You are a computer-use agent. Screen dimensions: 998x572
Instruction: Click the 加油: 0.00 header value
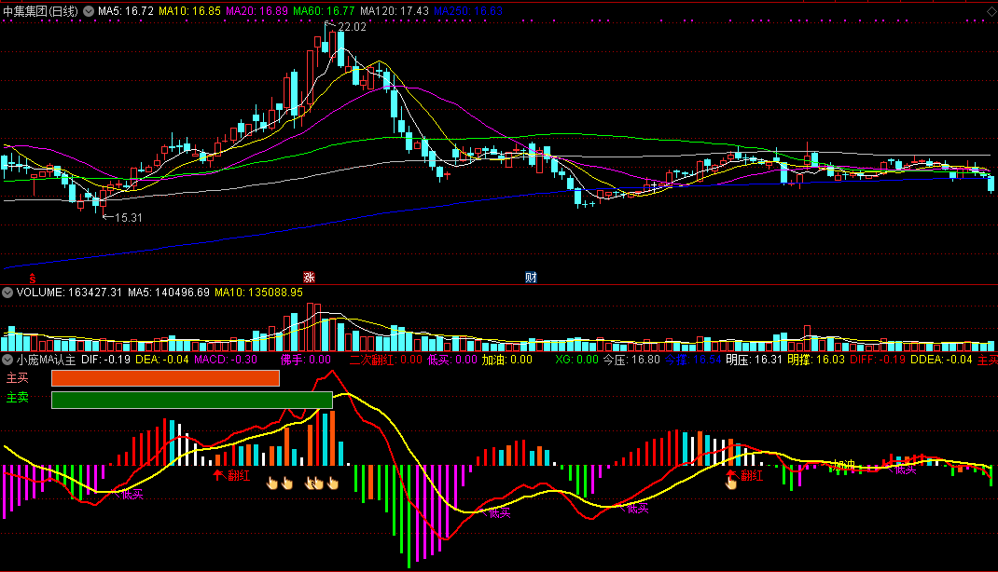pyautogui.click(x=506, y=360)
